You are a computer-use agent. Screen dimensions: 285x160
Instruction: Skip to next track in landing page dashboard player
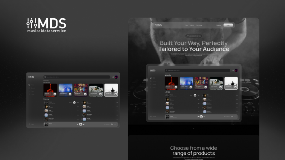click(204, 117)
